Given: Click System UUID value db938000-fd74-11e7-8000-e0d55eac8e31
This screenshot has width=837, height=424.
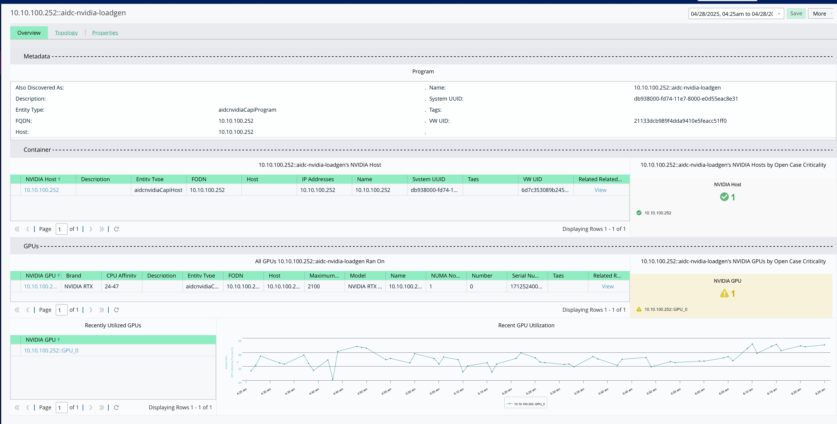Looking at the screenshot, I should (686, 99).
